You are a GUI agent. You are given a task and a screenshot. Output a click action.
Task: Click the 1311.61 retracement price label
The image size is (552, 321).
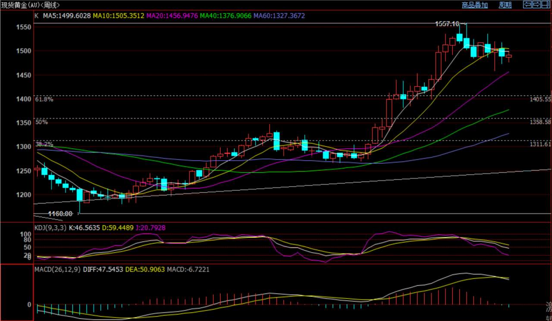(x=541, y=144)
